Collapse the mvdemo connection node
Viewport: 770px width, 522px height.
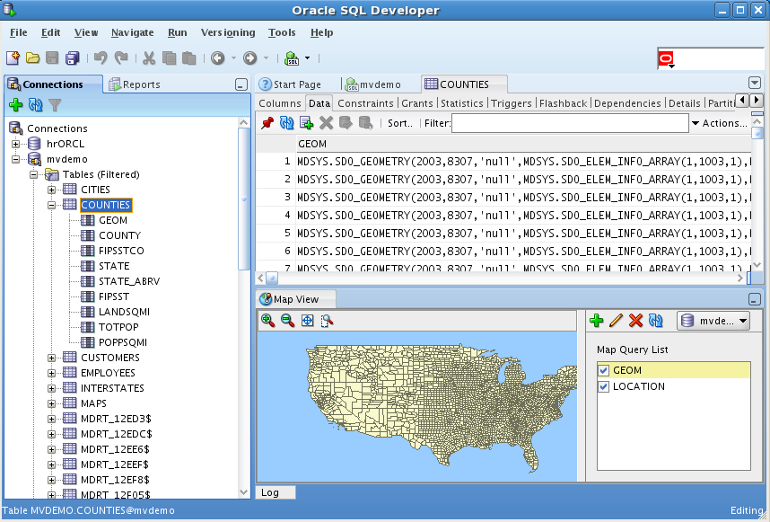(x=16, y=159)
